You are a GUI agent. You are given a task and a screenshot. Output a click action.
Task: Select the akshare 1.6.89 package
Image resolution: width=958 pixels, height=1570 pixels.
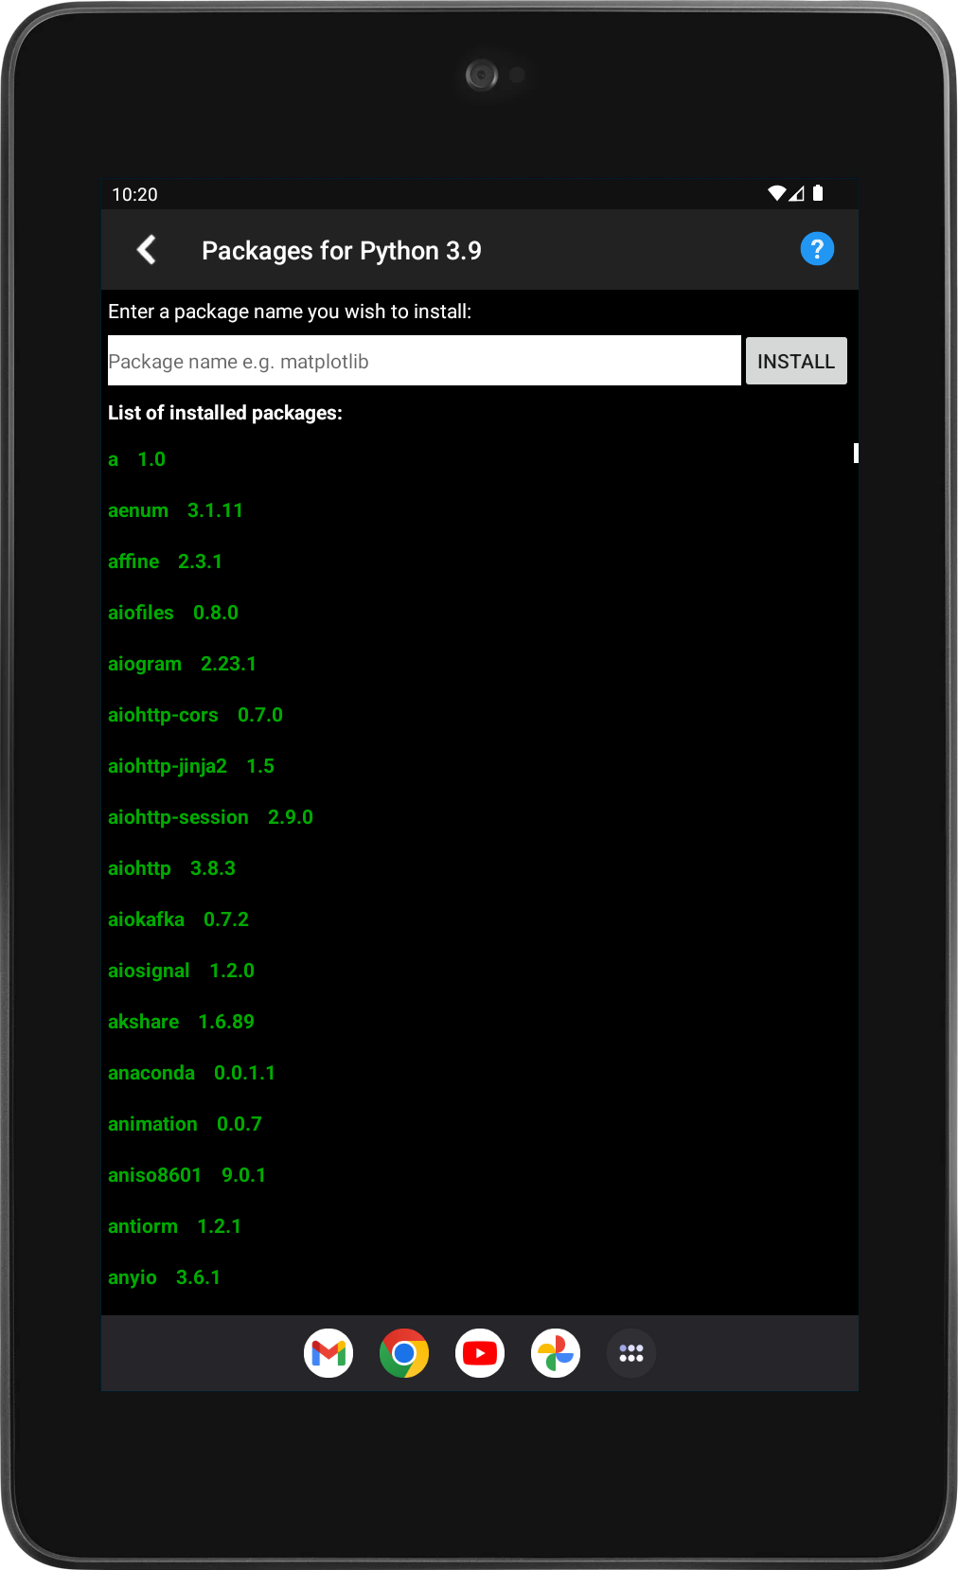(181, 1022)
